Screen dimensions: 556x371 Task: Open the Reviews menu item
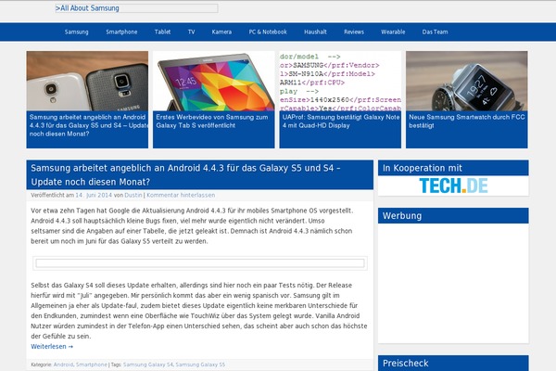tap(354, 32)
